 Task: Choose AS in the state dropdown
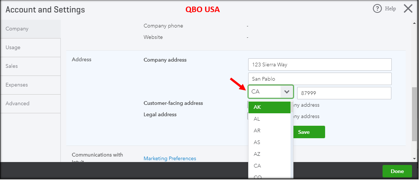tap(270, 143)
